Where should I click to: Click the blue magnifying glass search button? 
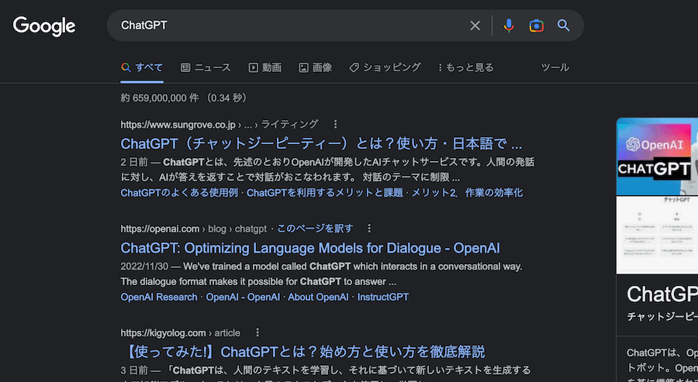pyautogui.click(x=564, y=26)
